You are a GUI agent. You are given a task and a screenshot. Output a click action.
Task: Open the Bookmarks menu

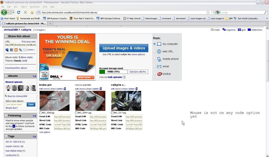35,7
